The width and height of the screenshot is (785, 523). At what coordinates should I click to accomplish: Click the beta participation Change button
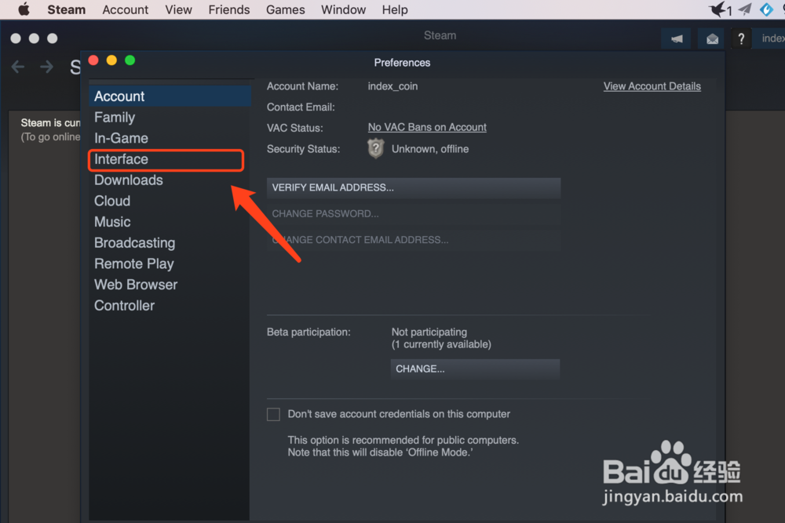pos(475,369)
